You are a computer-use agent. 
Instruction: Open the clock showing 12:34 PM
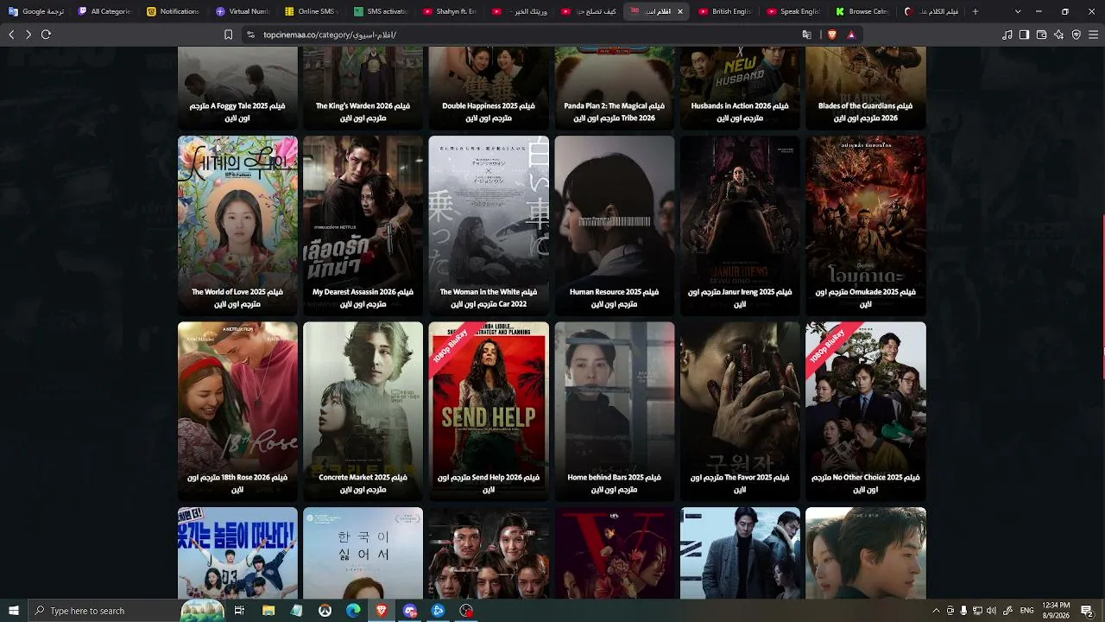[x=1056, y=611]
